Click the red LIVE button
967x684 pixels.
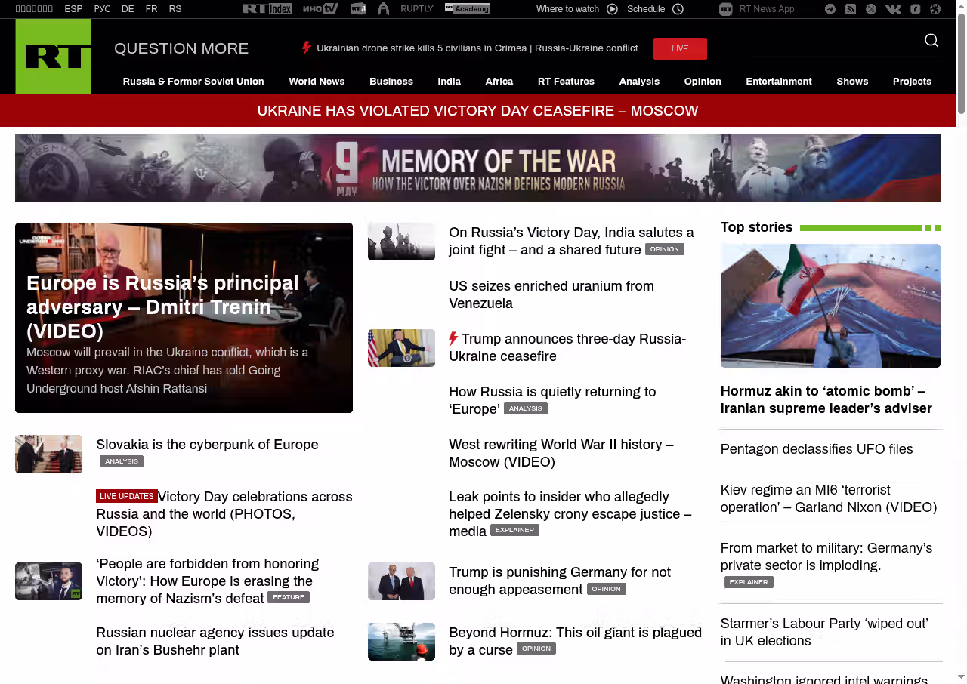coord(680,48)
